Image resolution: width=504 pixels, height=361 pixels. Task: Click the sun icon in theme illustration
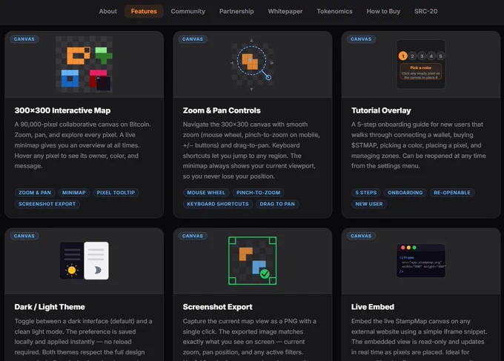coord(72,270)
